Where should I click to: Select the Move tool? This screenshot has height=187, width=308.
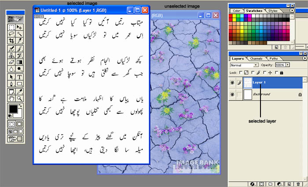point(19,27)
